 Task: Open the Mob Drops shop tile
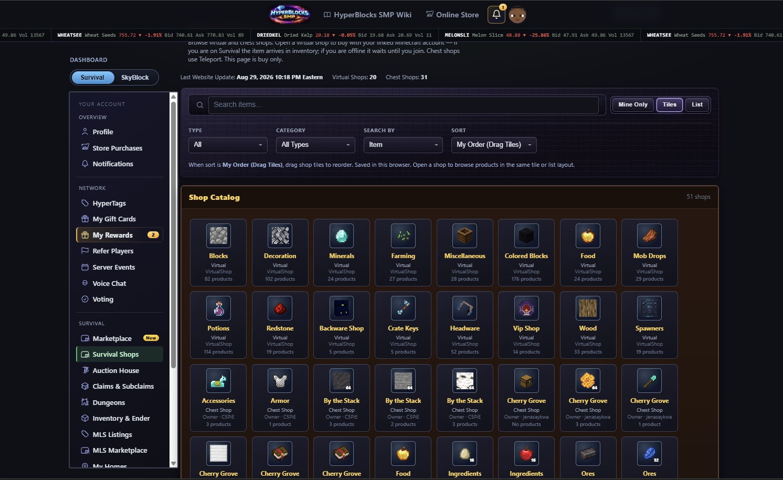650,252
